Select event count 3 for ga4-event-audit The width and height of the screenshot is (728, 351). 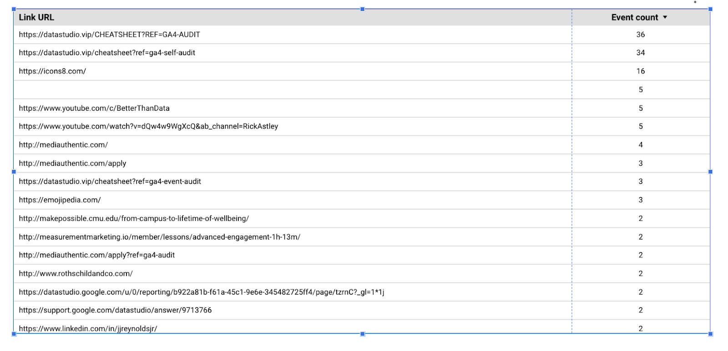[x=641, y=182]
